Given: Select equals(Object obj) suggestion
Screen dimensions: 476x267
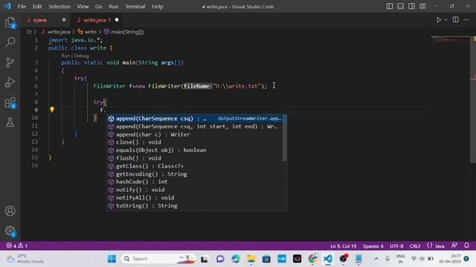Looking at the screenshot, I should [196, 150].
